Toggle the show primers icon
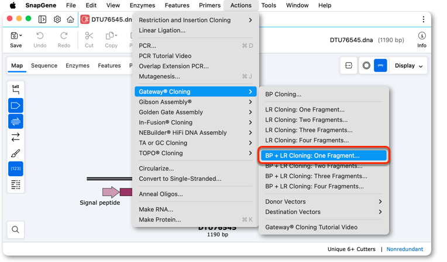 coord(16,121)
